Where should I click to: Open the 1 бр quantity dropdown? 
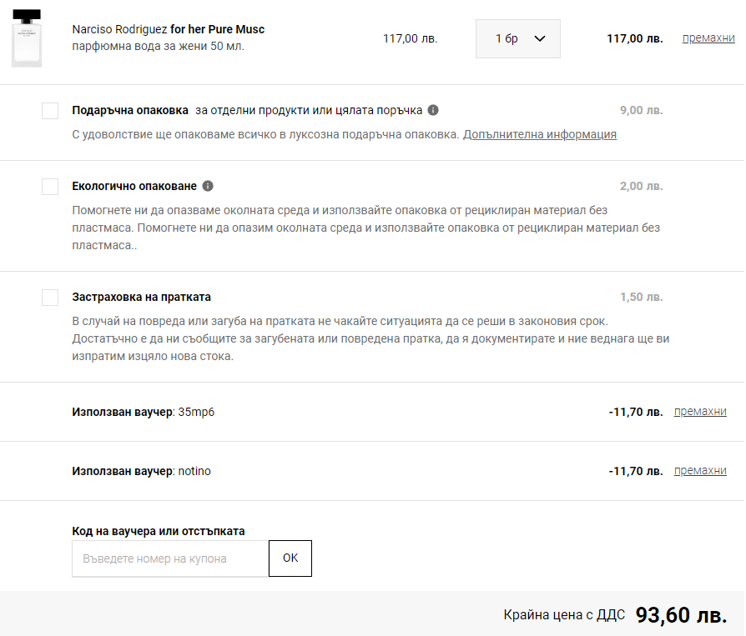pyautogui.click(x=517, y=38)
